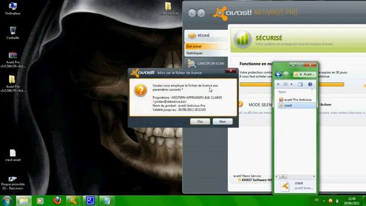Click the Explorer help question mark icon
The width and height of the screenshot is (366, 206).
(310, 84)
